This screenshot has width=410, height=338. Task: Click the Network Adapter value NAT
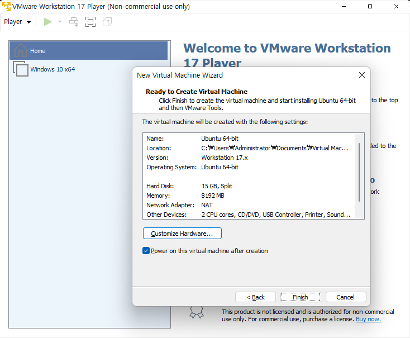pyautogui.click(x=207, y=205)
